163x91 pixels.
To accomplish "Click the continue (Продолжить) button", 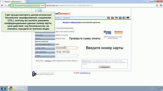I will [104, 67].
